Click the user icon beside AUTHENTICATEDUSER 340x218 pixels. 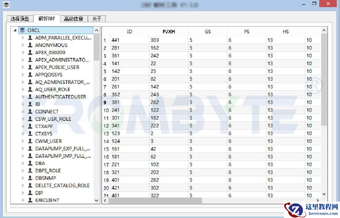[30, 97]
